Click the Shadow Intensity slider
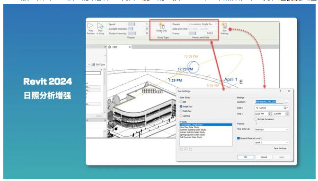This screenshot has height=181, width=318. pos(132,33)
